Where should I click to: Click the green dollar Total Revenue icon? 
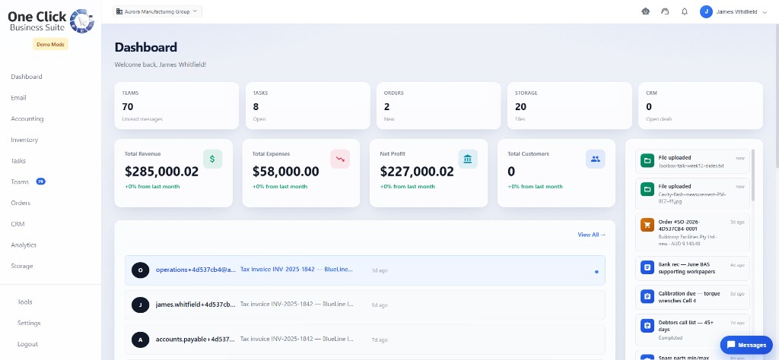tap(213, 159)
